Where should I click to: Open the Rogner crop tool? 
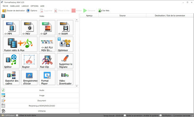click(x=29, y=61)
